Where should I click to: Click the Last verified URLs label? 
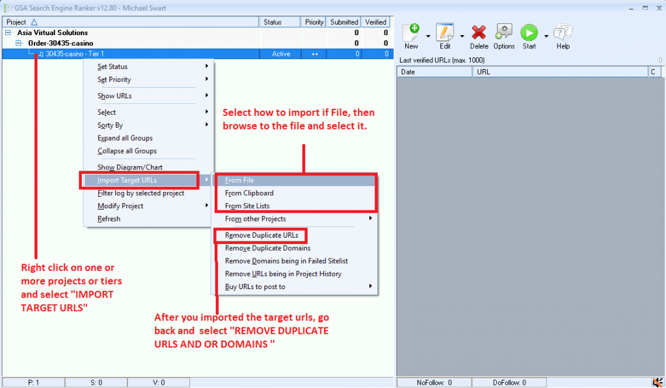click(x=442, y=60)
